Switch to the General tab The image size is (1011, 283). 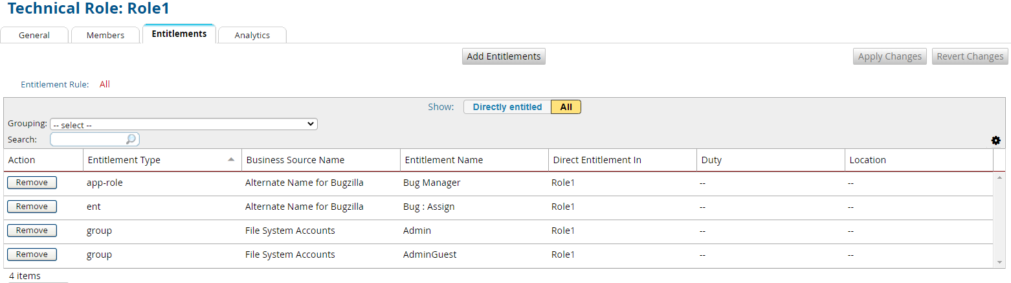[34, 35]
